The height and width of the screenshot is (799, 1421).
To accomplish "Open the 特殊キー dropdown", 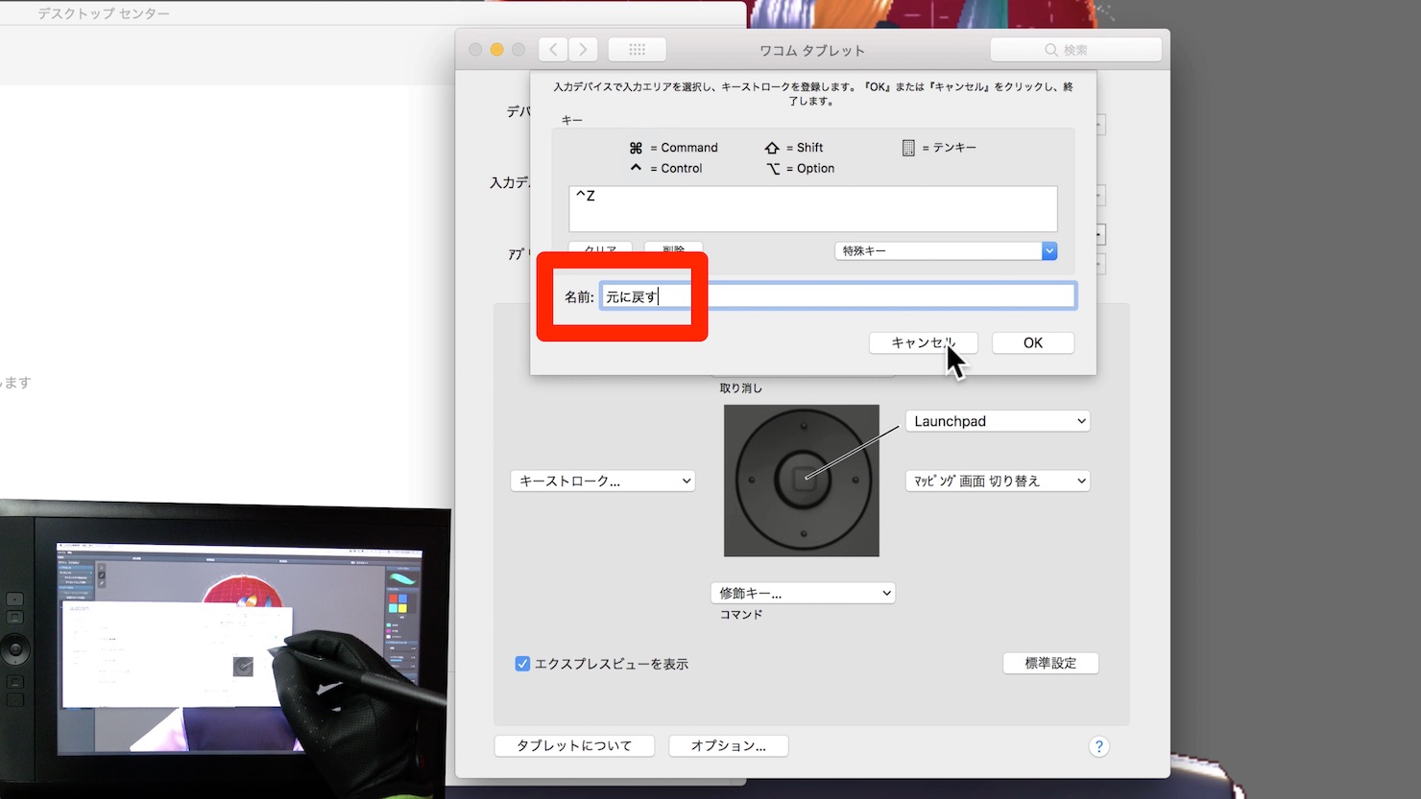I will coord(946,250).
